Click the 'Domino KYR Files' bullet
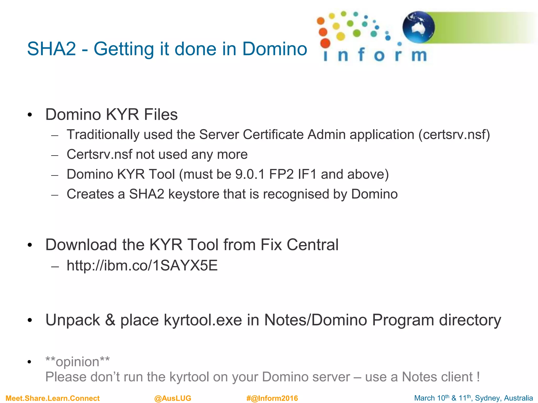The width and height of the screenshot is (538, 403). (x=111, y=115)
